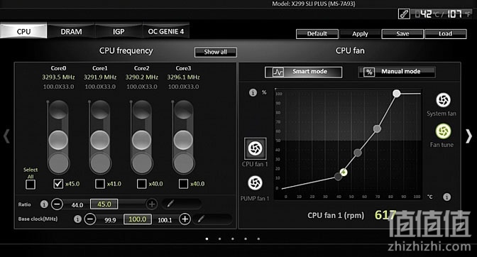Go to next page with right arrow
This screenshot has height=257, width=477.
tap(468, 136)
